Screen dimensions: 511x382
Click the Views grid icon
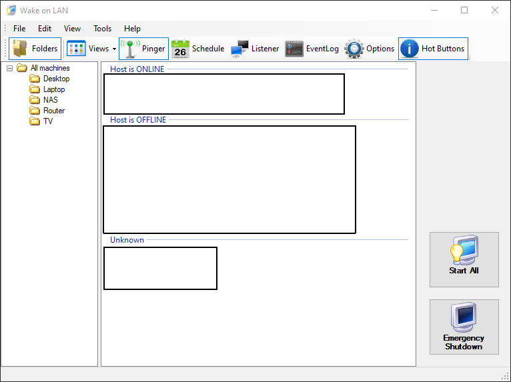click(76, 49)
